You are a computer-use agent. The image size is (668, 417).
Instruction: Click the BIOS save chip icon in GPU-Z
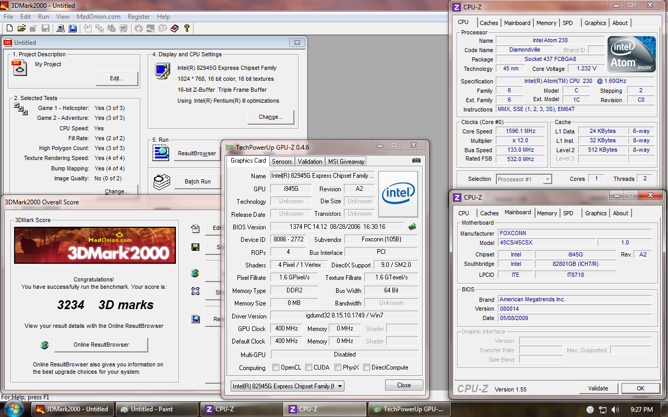(412, 226)
